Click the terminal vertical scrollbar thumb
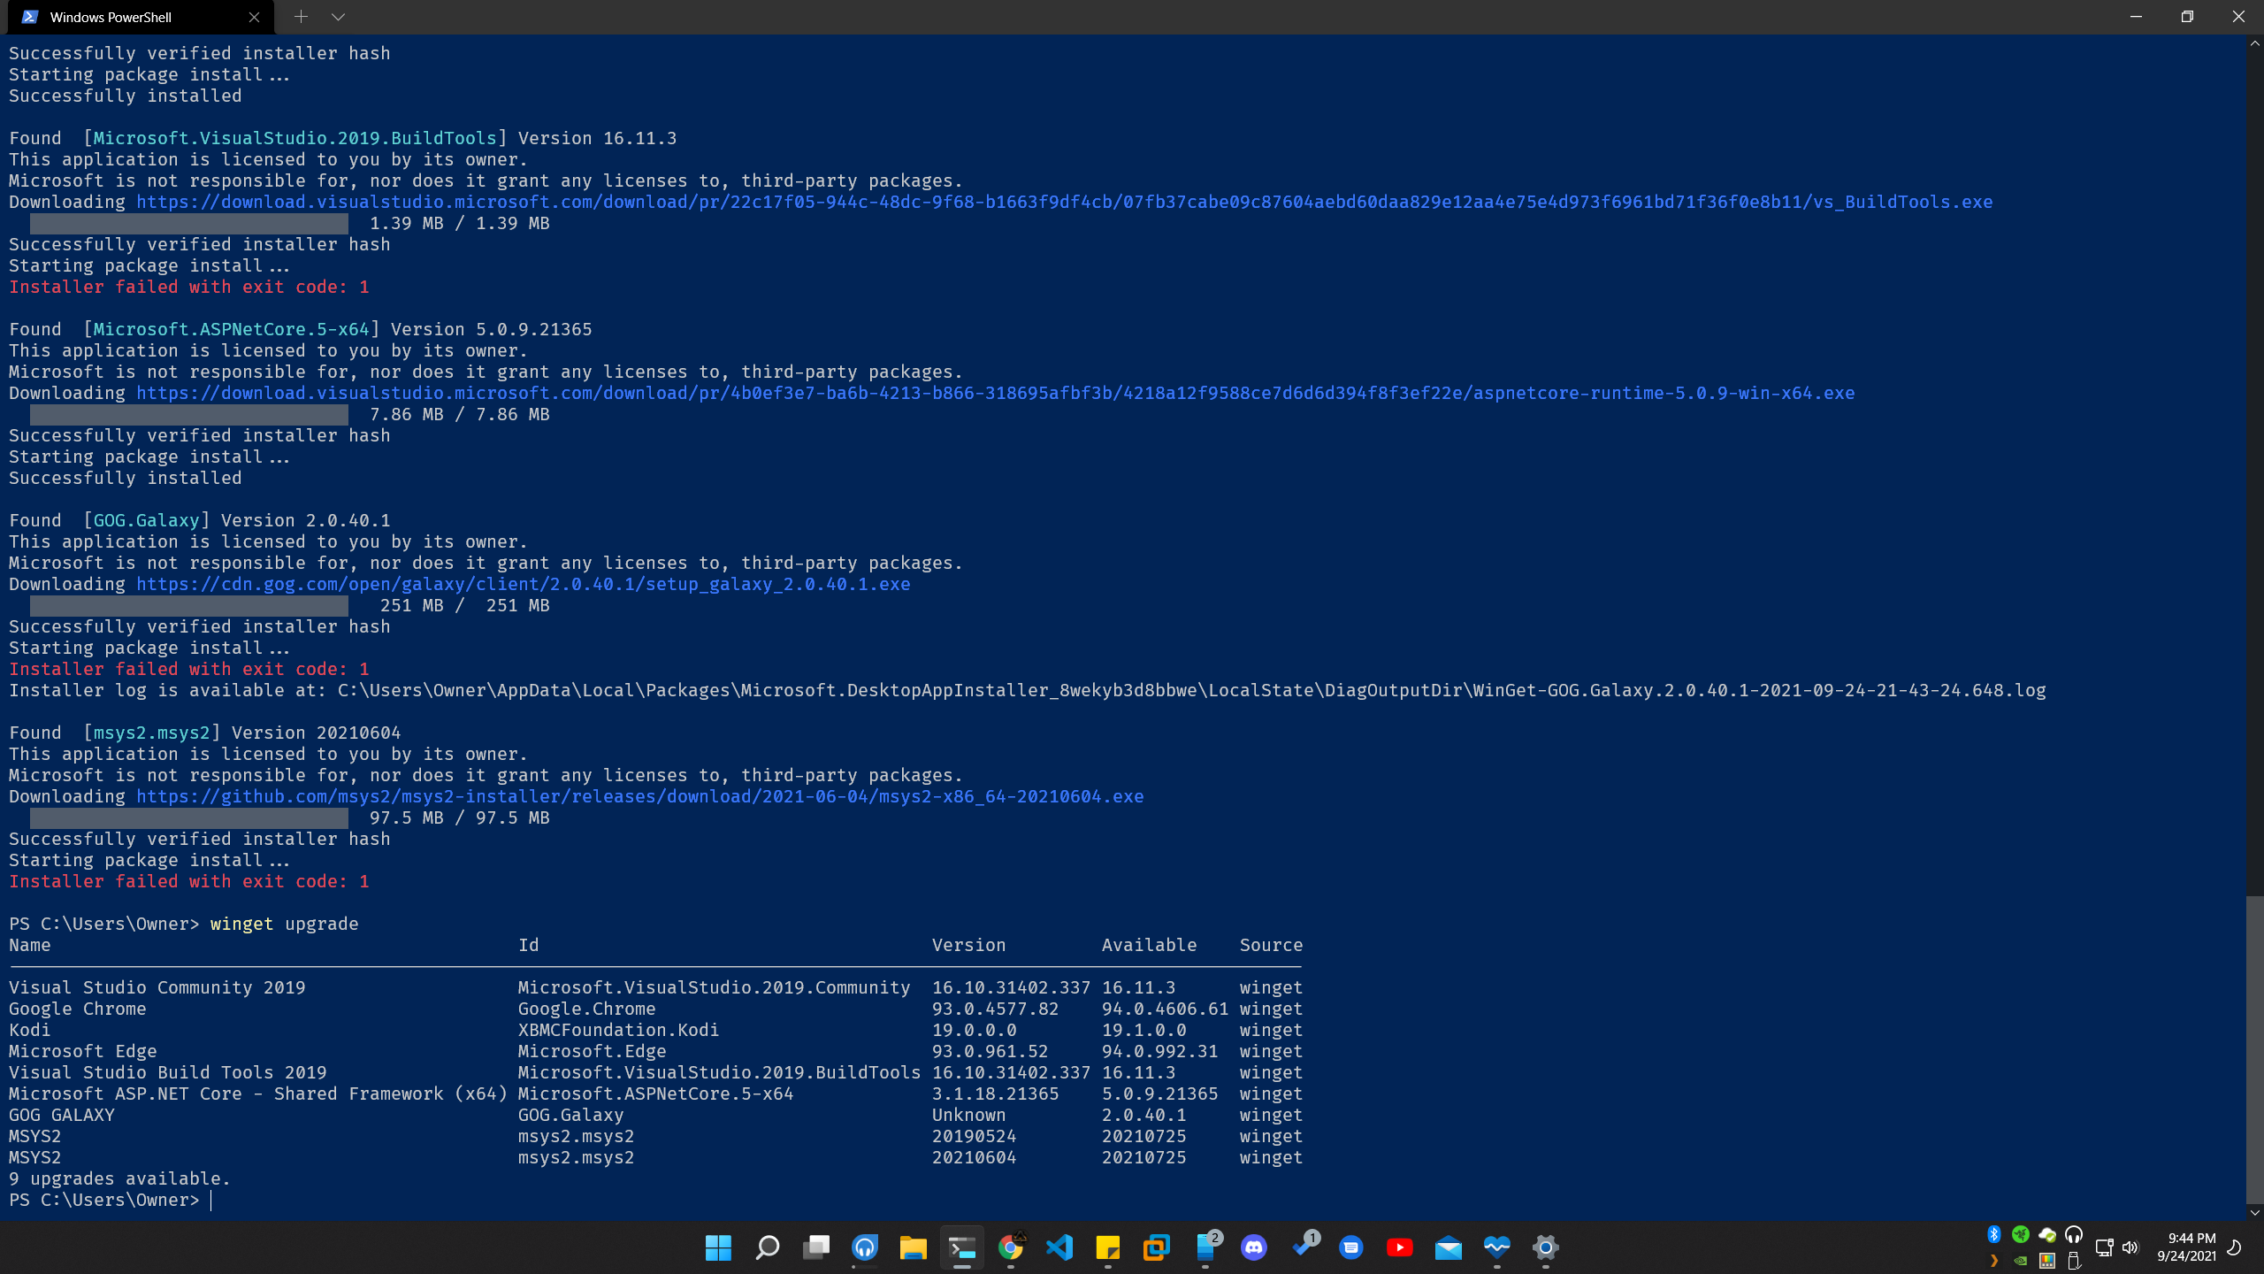Screen dimensions: 2264x1274 point(2254,1049)
